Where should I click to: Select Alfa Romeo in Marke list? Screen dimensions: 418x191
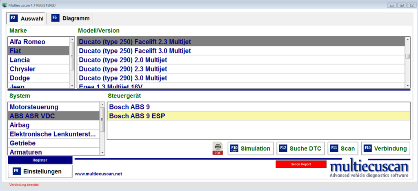pyautogui.click(x=39, y=42)
